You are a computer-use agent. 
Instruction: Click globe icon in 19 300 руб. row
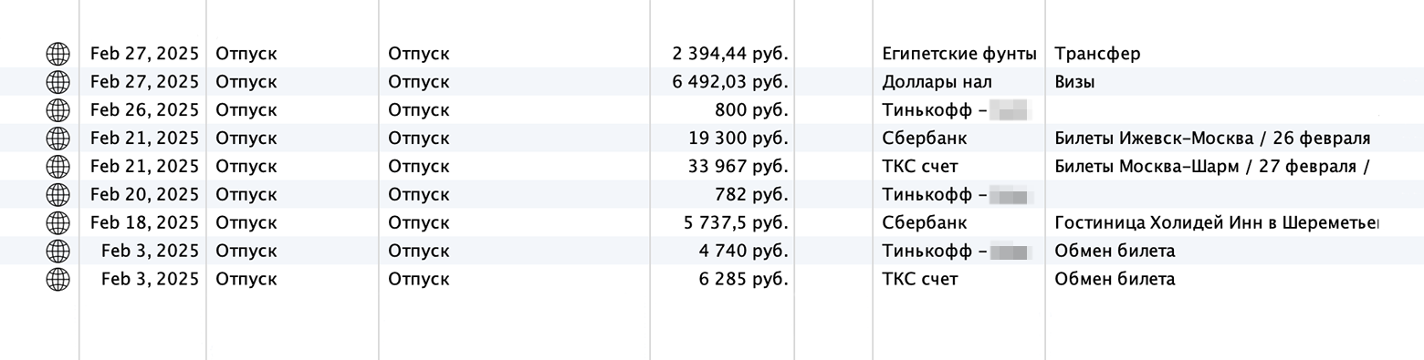58,139
